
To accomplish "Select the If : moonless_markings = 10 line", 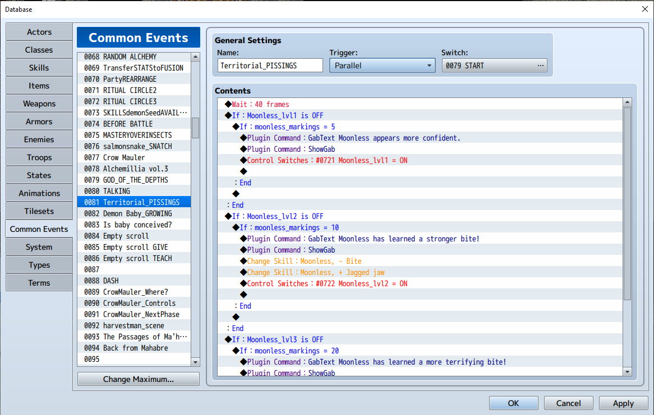I will (421, 227).
